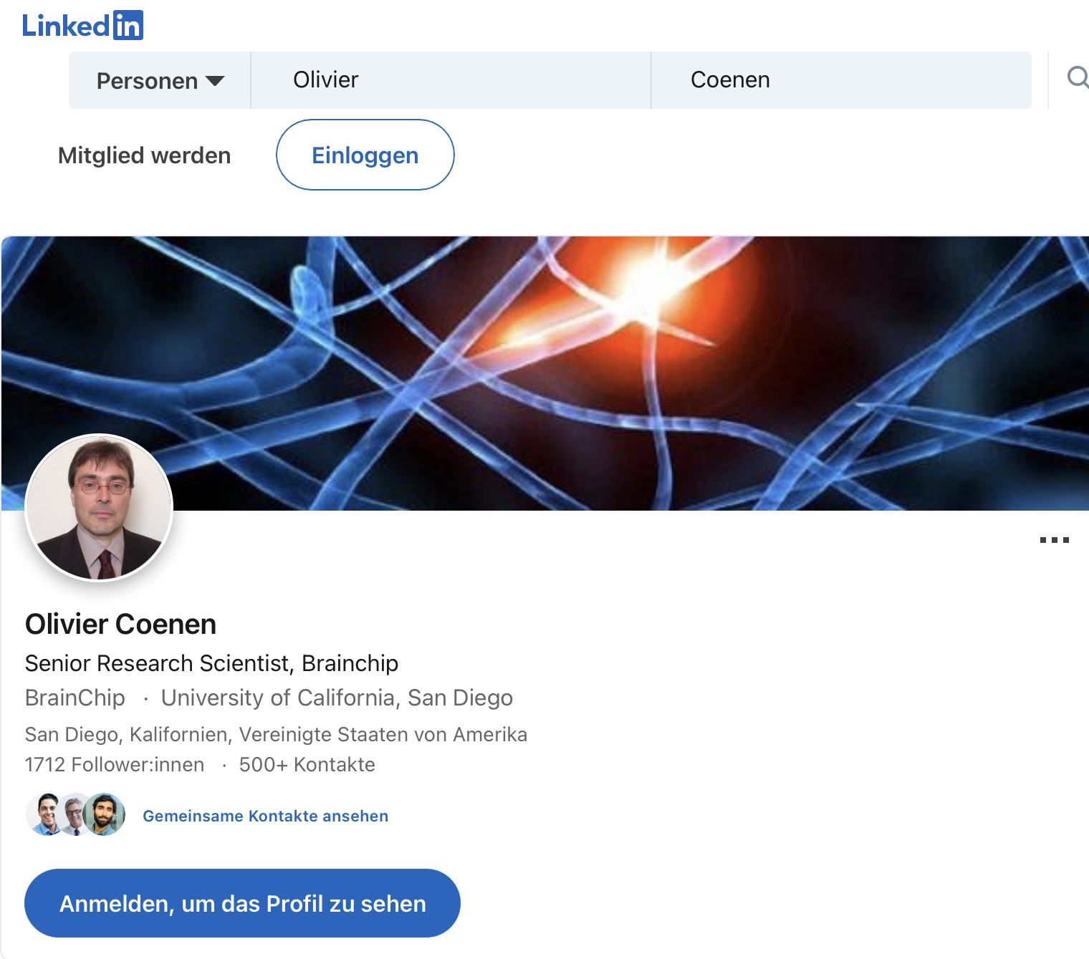Open University of California, San Diego link
The width and height of the screenshot is (1089, 959).
coord(337,698)
